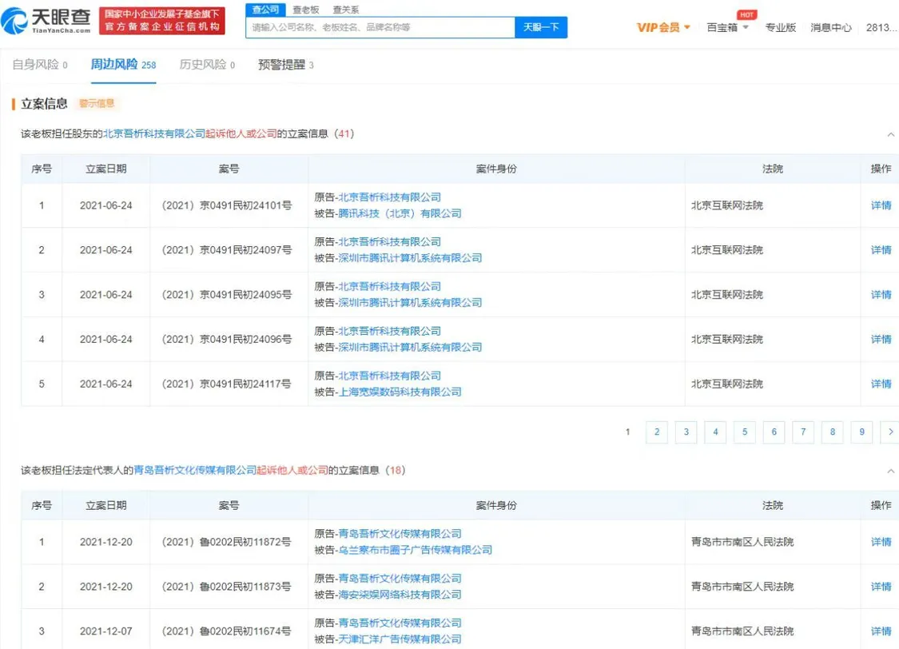Select the 查老板 search tab
This screenshot has width=899, height=649.
tap(305, 10)
